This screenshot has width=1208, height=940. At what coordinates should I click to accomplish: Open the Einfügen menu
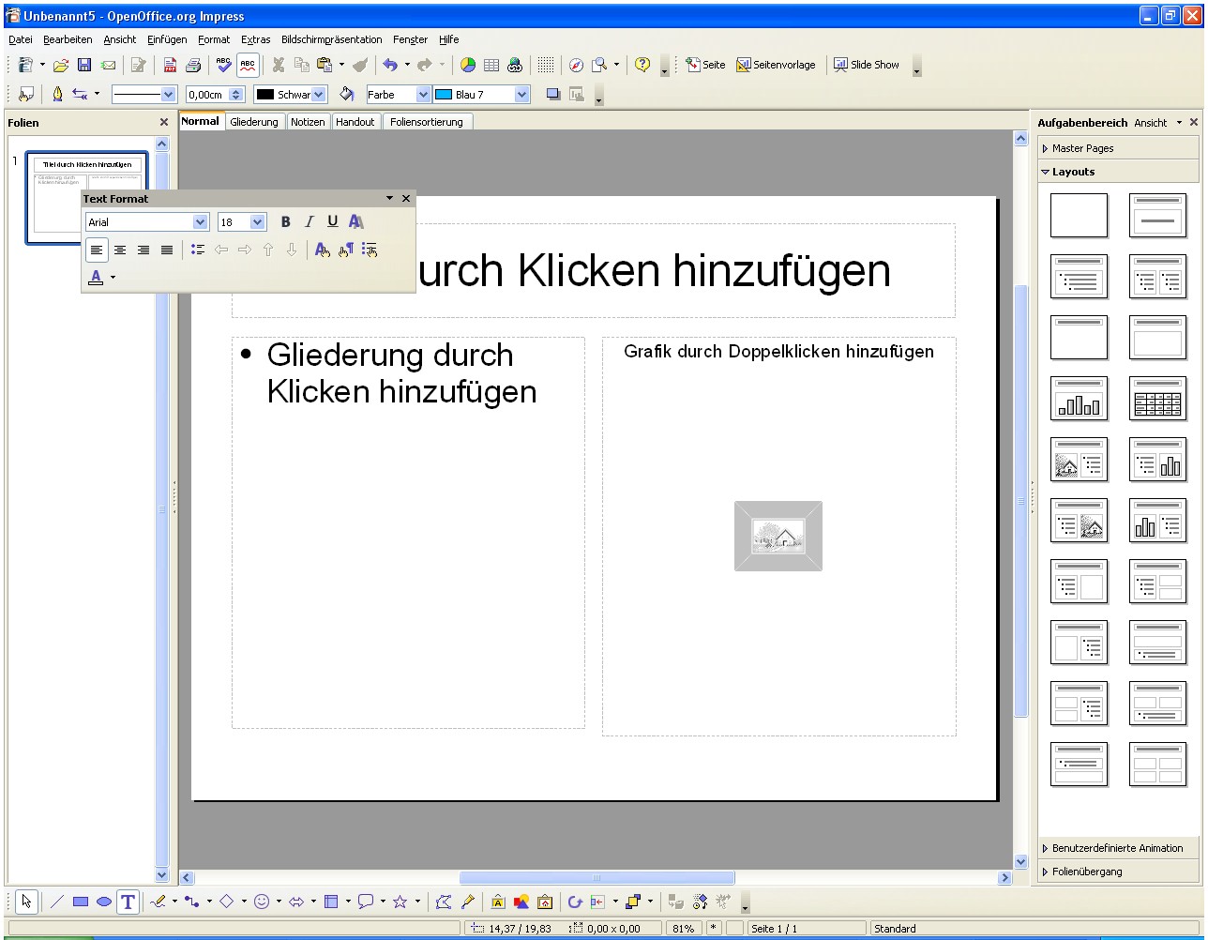167,39
